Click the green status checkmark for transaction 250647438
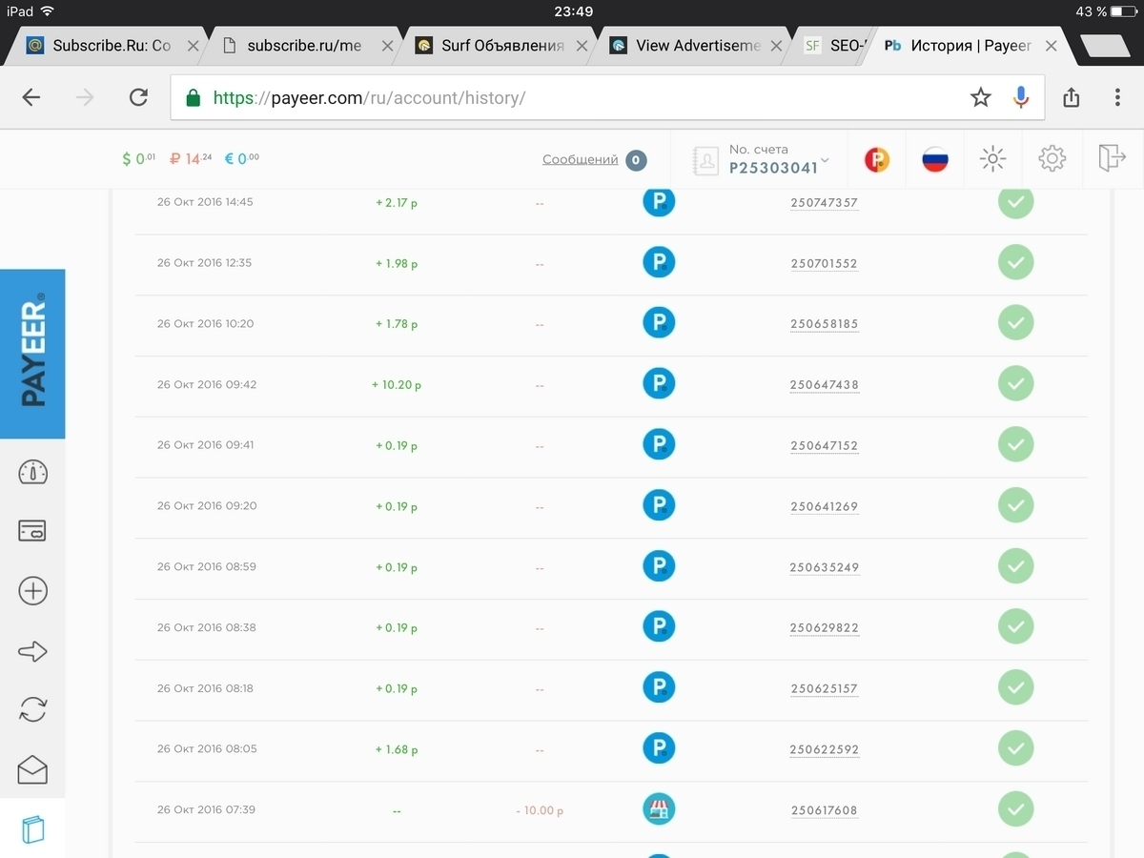 [x=1015, y=384]
